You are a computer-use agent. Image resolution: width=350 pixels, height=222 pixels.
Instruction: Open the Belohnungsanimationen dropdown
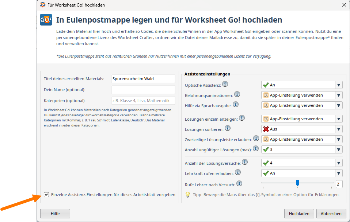302,95
